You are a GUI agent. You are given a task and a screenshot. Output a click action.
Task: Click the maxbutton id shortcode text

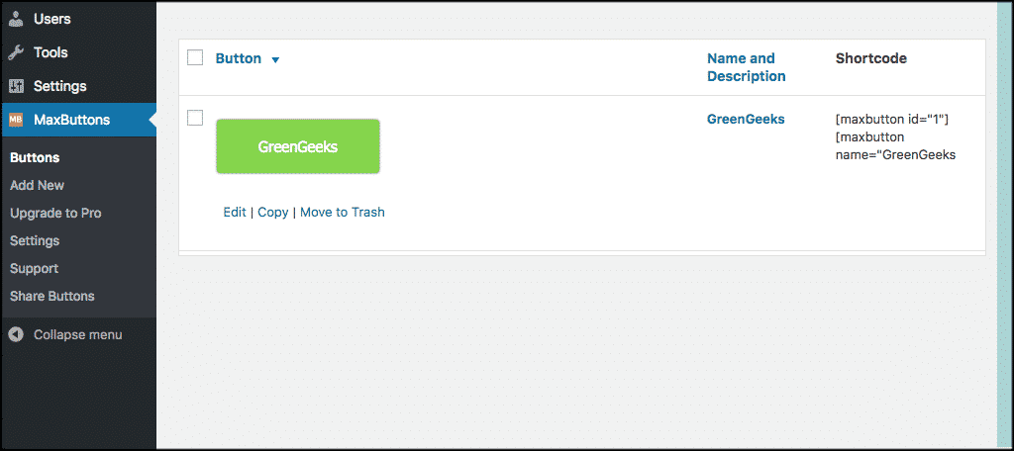tap(891, 119)
